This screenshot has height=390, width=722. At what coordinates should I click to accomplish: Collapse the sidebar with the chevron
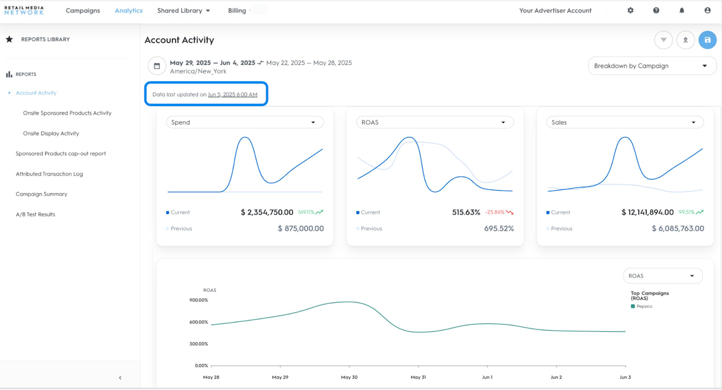[120, 378]
